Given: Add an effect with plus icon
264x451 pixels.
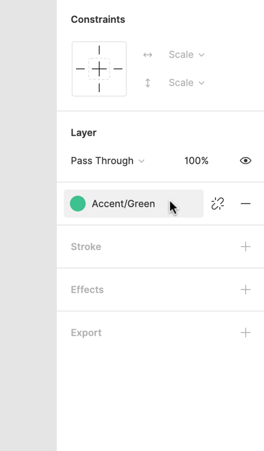Looking at the screenshot, I should pos(246,290).
